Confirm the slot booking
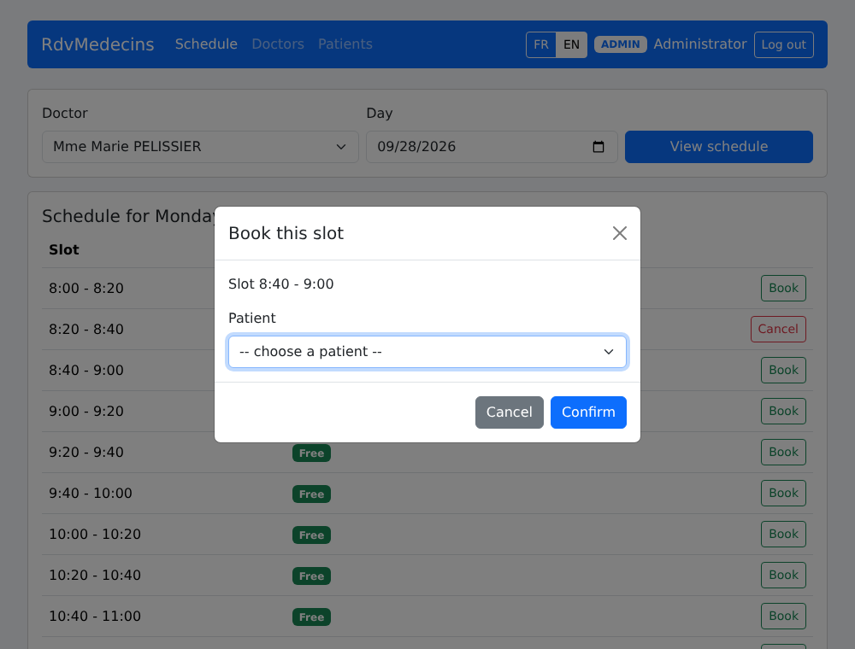Screen dimensions: 855x649 (x=588, y=412)
